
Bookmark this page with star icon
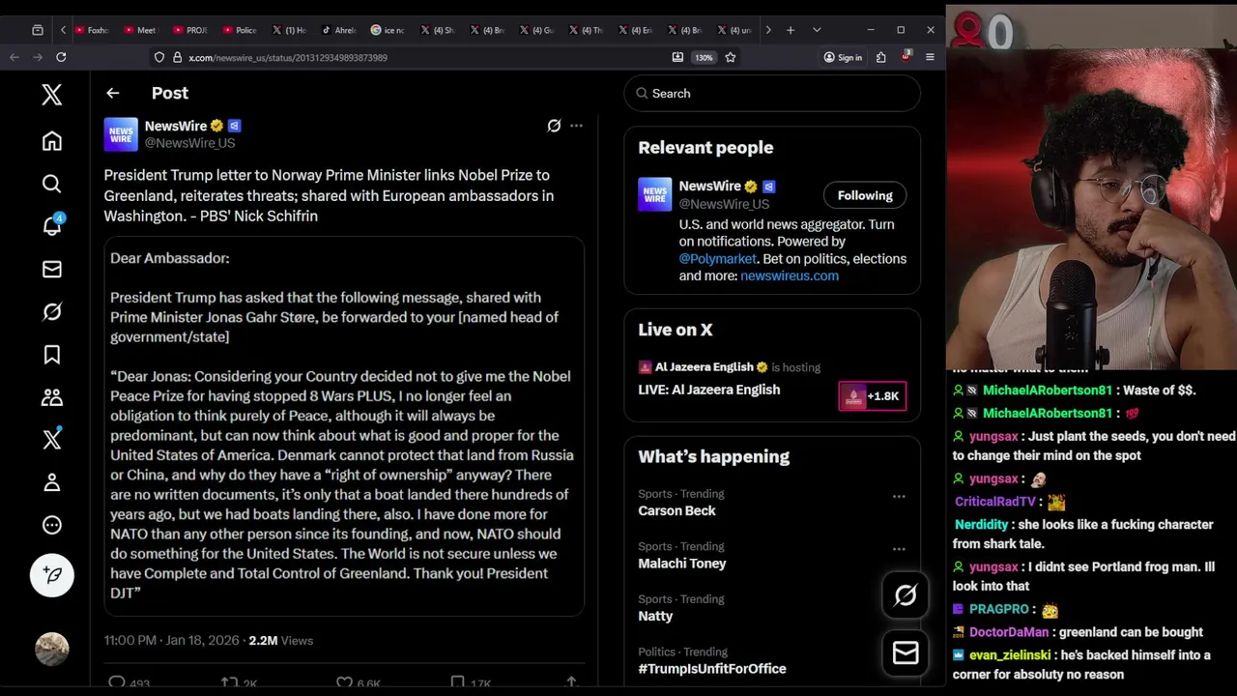tap(731, 57)
